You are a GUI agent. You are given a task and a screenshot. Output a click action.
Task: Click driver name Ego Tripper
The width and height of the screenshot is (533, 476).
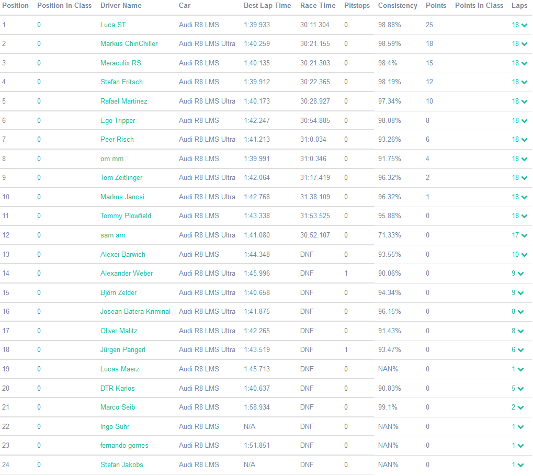coord(118,121)
